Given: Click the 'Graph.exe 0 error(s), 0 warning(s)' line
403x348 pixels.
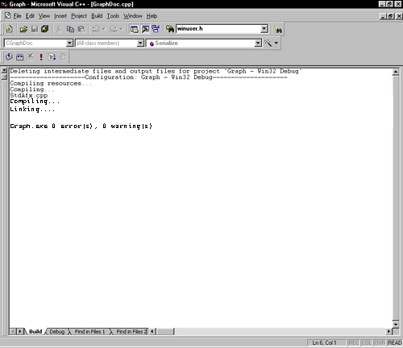Looking at the screenshot, I should 81,126.
